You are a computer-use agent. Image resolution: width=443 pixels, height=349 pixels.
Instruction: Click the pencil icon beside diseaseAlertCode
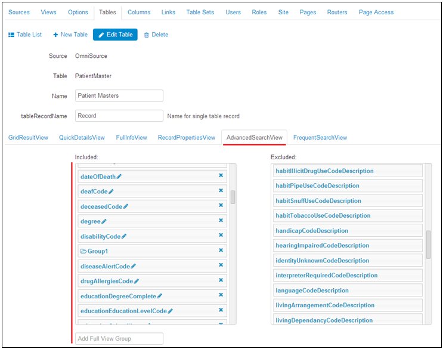click(134, 266)
